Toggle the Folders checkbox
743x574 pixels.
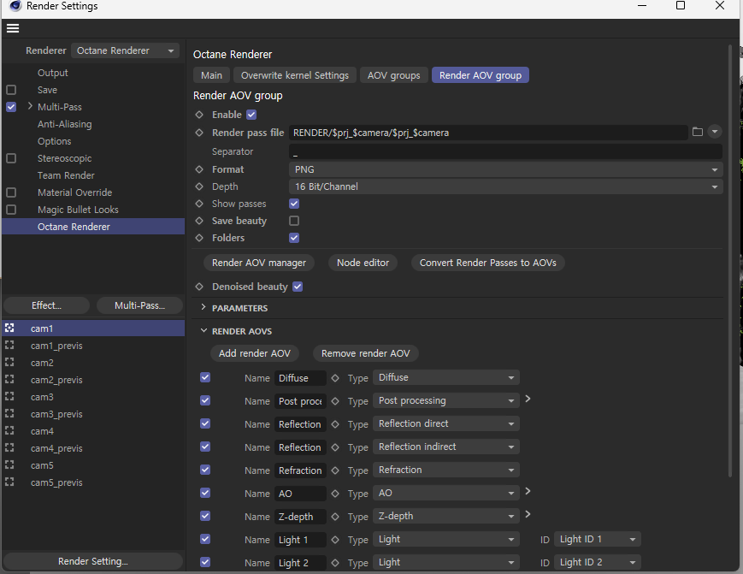coord(294,238)
